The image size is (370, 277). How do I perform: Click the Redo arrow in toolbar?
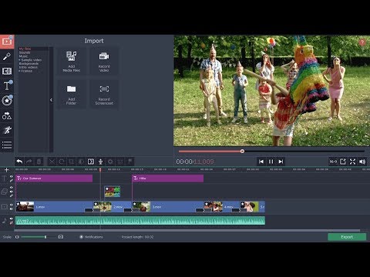pyautogui.click(x=29, y=162)
